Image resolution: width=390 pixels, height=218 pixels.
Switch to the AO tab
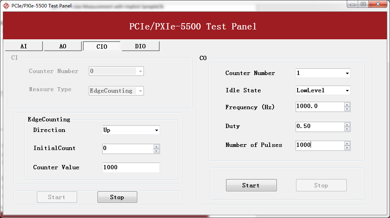63,46
